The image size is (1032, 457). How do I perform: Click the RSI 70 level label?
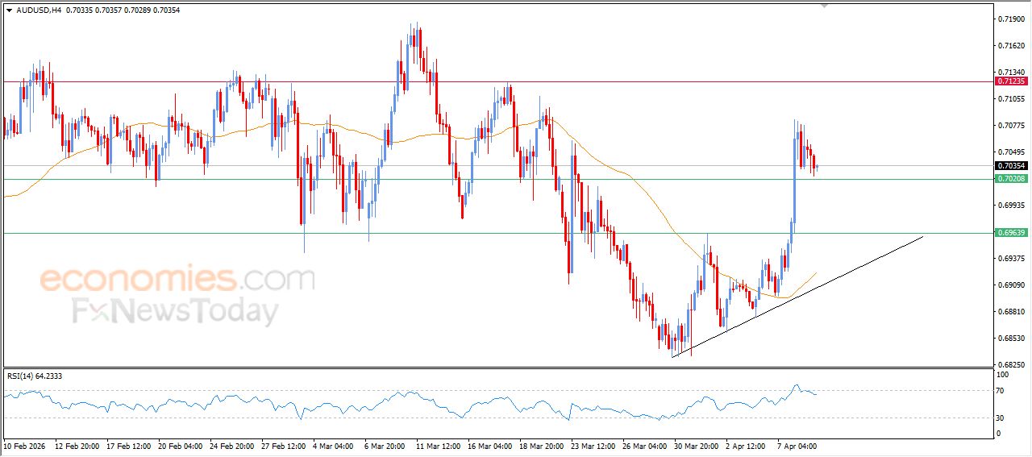click(x=1002, y=391)
